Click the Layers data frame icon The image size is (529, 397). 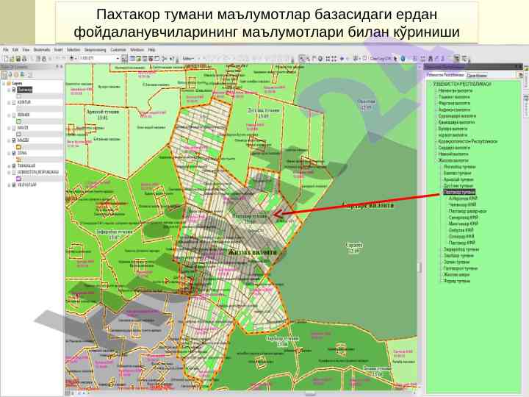pos(8,83)
